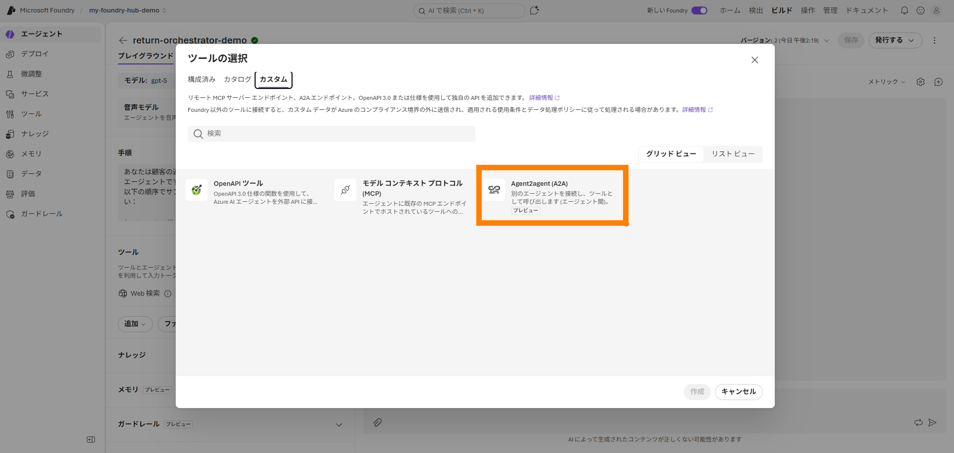954x453 pixels.
Task: Open メモリ in the sidebar
Action: point(50,154)
